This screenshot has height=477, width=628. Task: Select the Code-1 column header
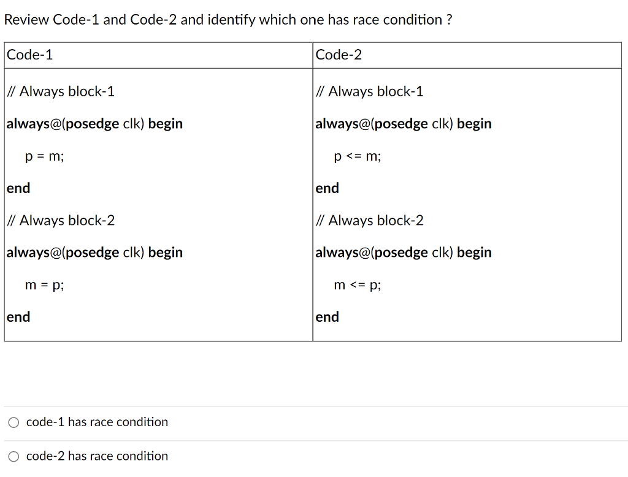click(29, 55)
